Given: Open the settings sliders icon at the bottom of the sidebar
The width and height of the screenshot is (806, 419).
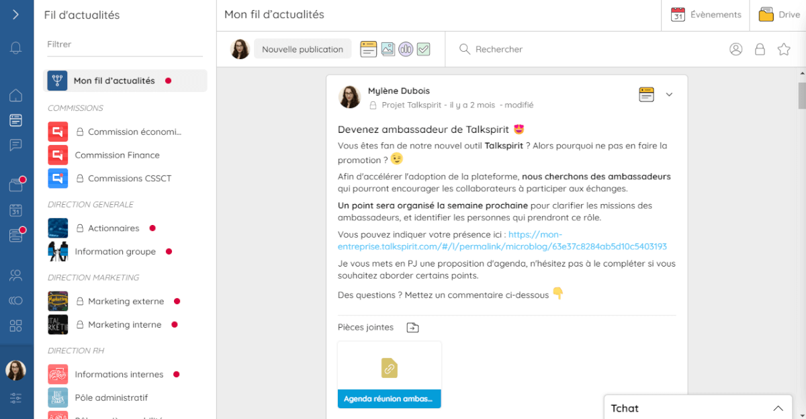Looking at the screenshot, I should (x=15, y=398).
